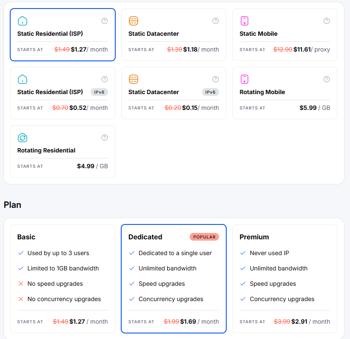
Task: Click the POPULAR badge on Dedicated plan
Action: [x=204, y=237]
